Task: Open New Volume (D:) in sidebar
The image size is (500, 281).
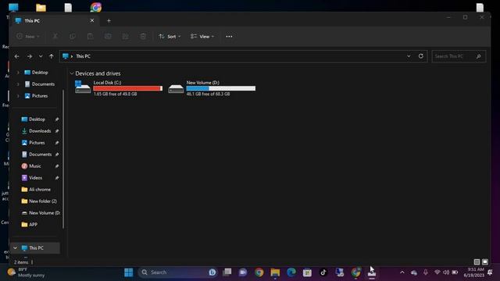Action: 44,213
